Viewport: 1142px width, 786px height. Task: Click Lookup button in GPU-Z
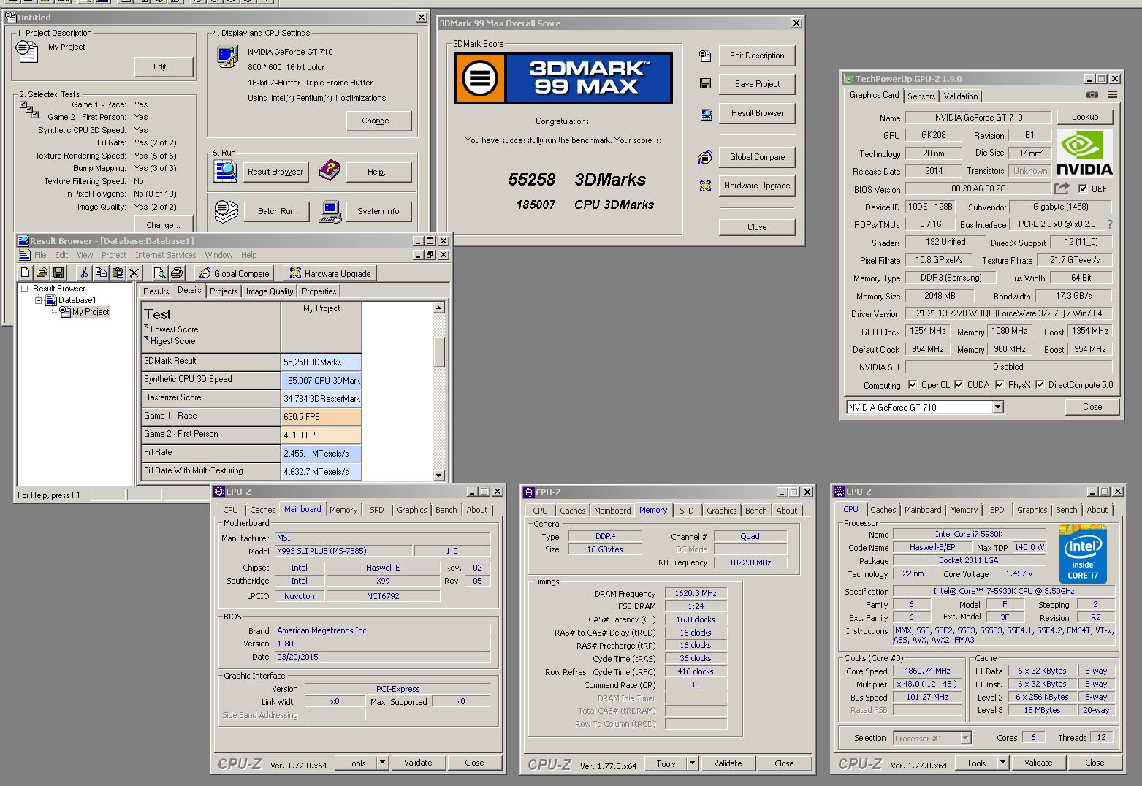coord(1085,117)
